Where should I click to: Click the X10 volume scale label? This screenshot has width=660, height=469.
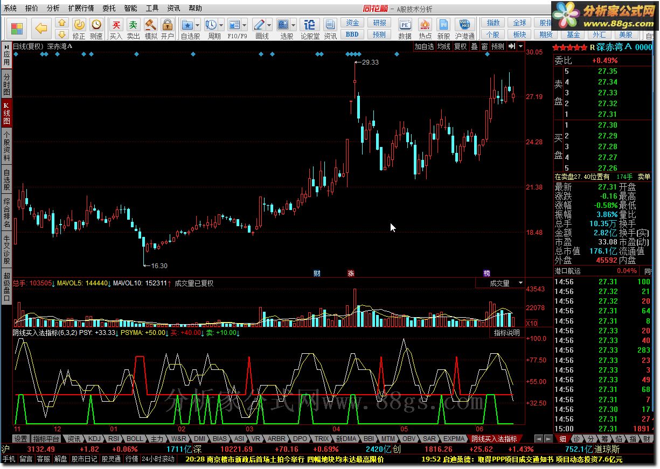pos(531,323)
